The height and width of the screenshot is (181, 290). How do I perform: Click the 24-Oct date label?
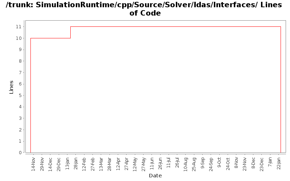228,164
